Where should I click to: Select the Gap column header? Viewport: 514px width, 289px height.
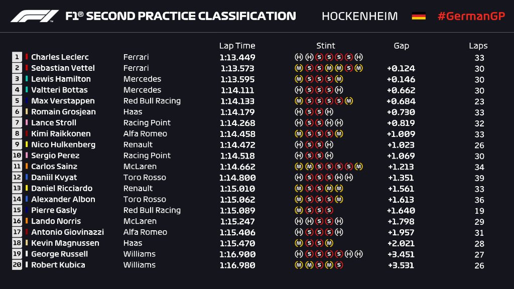tap(401, 46)
